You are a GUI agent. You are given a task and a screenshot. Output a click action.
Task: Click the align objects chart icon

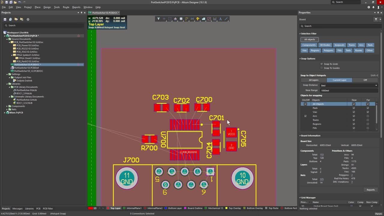click(175, 19)
